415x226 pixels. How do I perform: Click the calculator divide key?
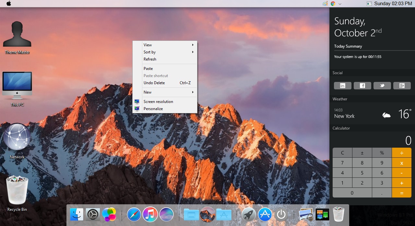point(402,153)
